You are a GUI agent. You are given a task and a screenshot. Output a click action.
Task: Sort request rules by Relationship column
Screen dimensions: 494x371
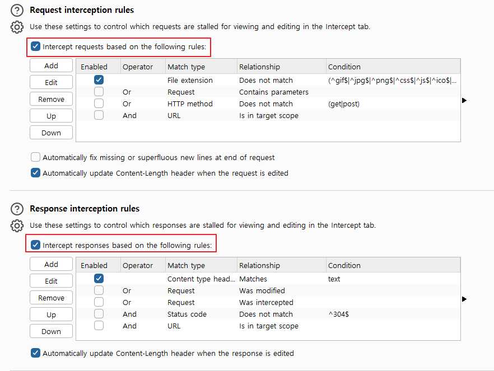[281, 67]
